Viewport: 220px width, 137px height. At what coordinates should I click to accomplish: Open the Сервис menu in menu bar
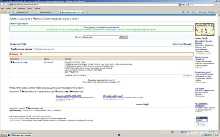pos(29,8)
